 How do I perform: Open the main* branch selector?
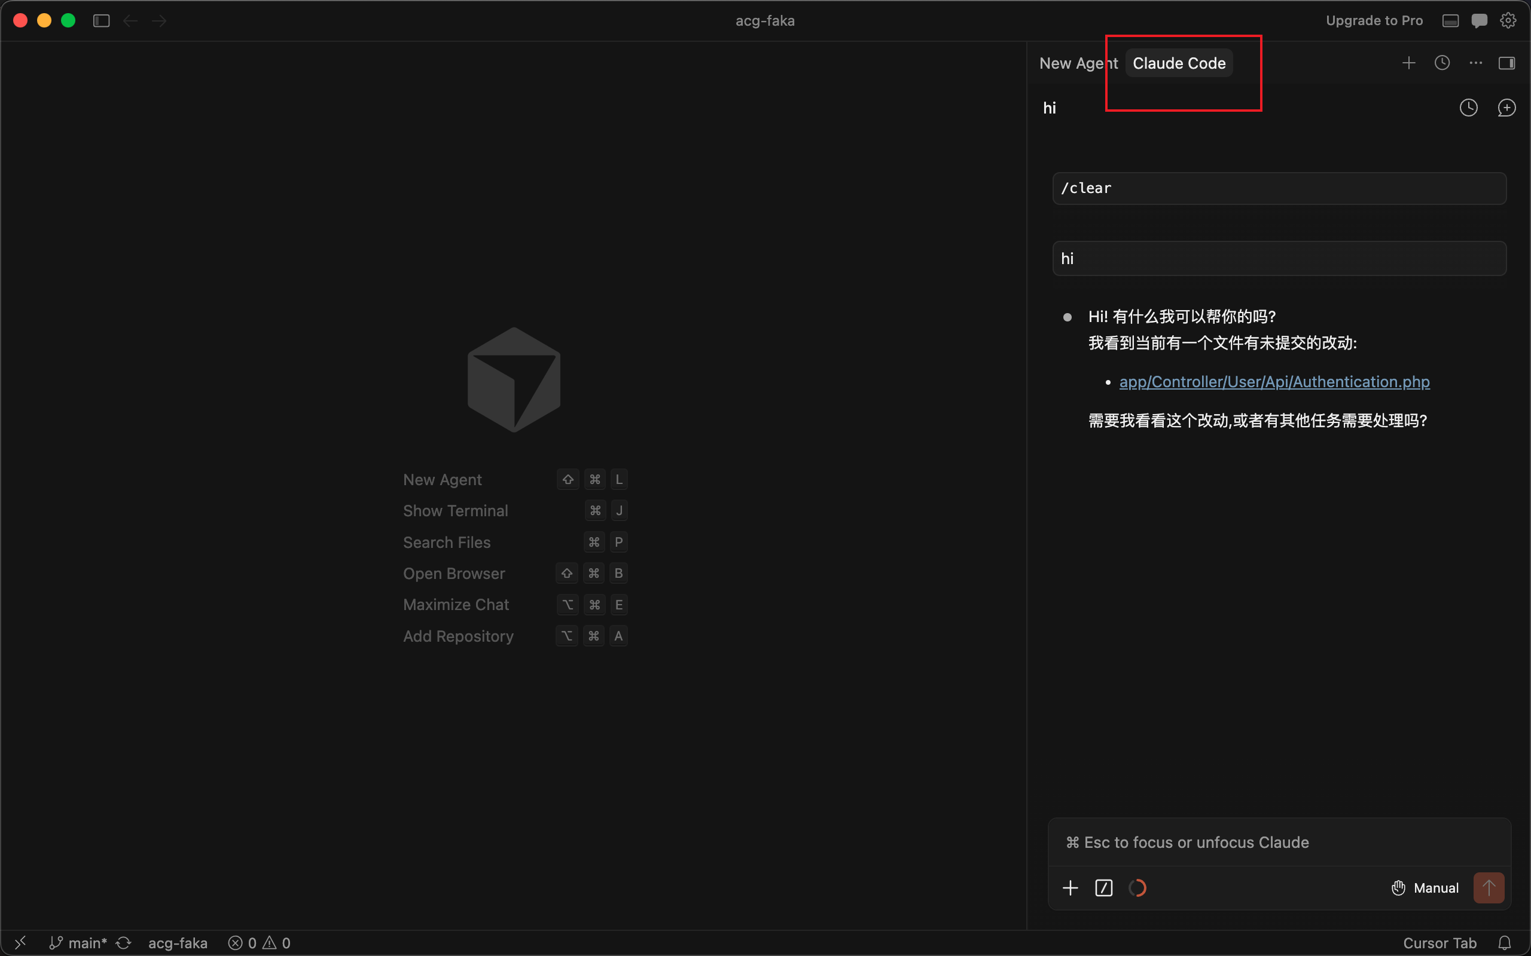(78, 943)
